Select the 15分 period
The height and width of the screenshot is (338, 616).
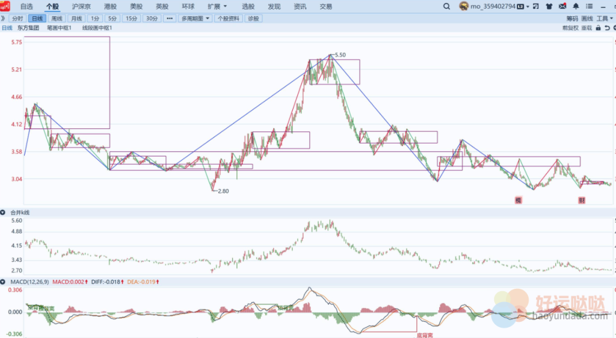click(x=132, y=19)
